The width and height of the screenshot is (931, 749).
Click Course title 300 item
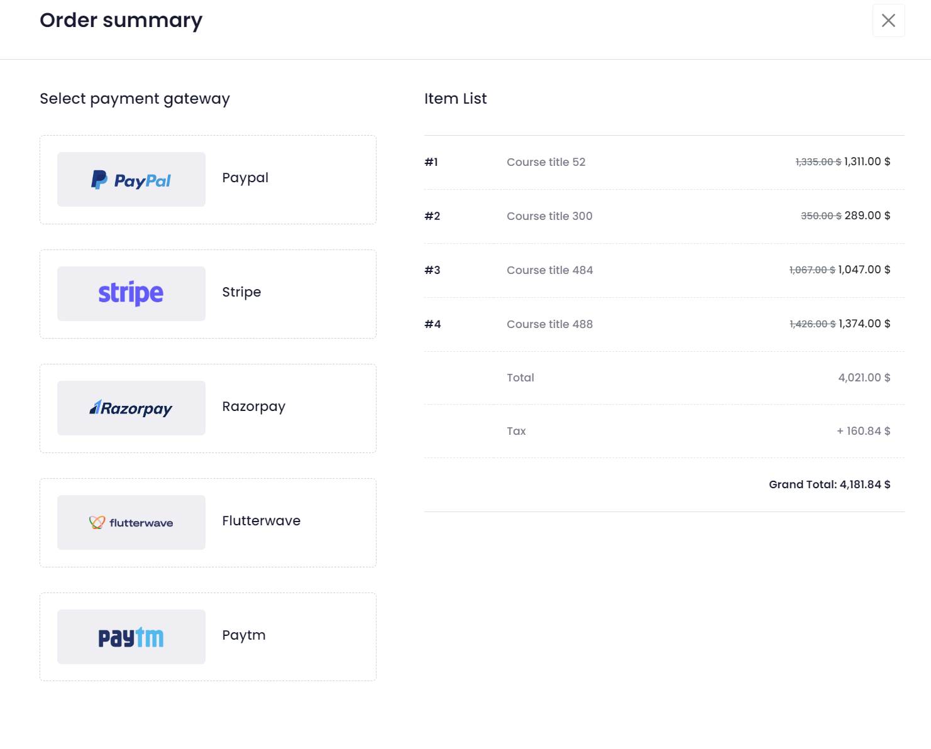tap(549, 216)
